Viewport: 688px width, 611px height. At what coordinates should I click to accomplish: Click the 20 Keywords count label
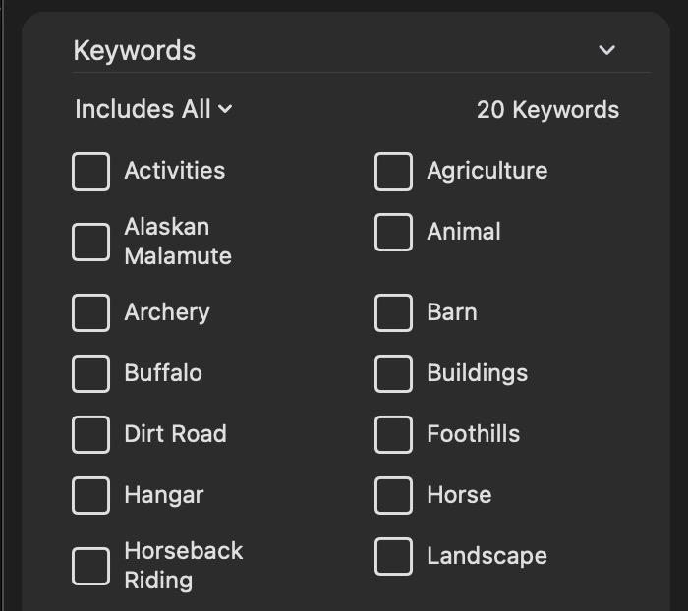click(547, 109)
